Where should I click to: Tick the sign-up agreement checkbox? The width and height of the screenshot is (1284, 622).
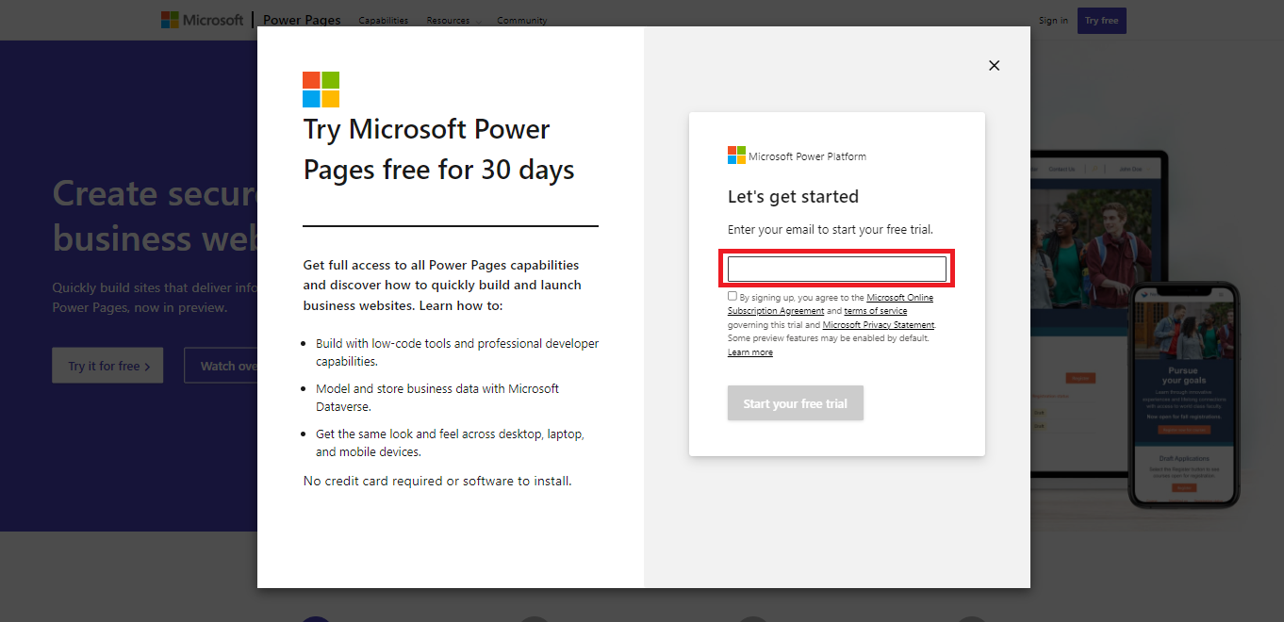(733, 296)
